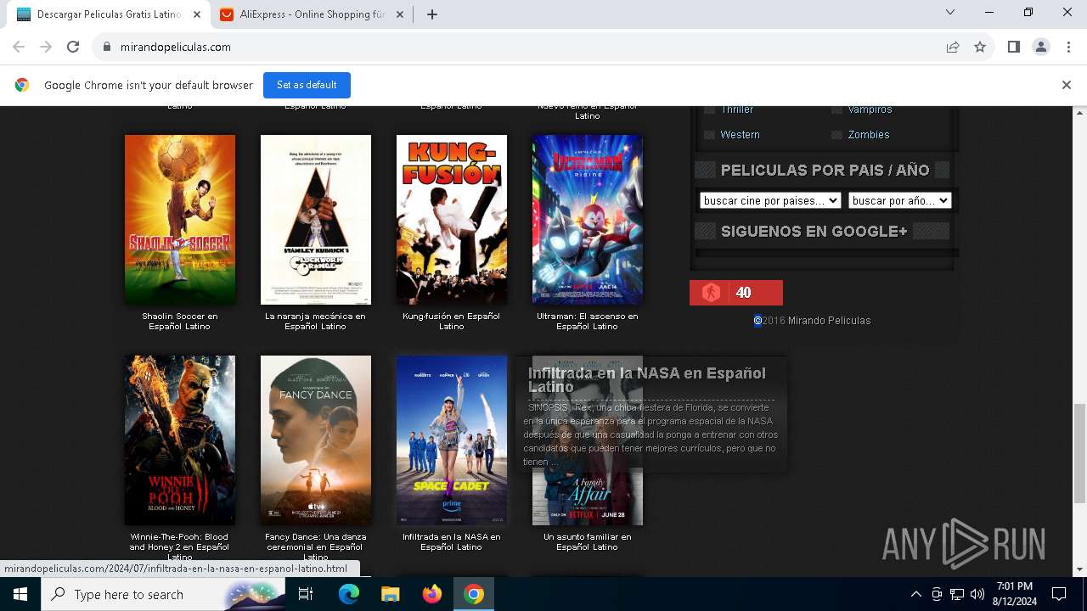This screenshot has height=611, width=1087.
Task: Follow Fancy Dance: Una danza ceremonial link
Action: click(316, 547)
